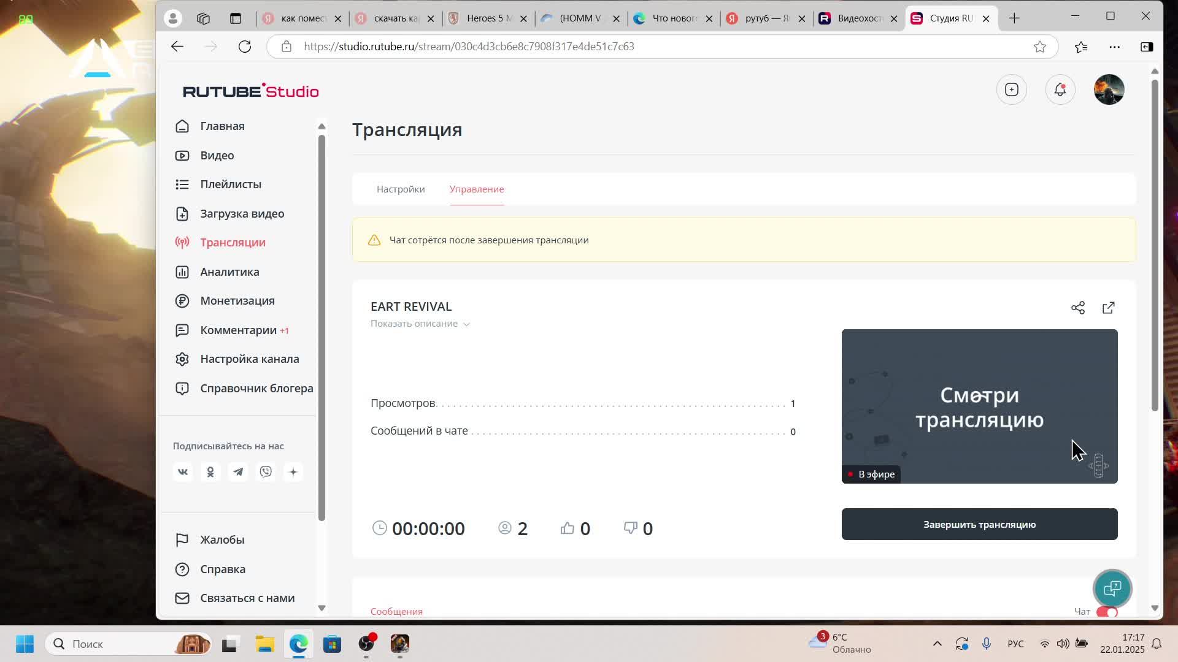This screenshot has height=662, width=1178.
Task: Open the Viber social icon
Action: (266, 472)
